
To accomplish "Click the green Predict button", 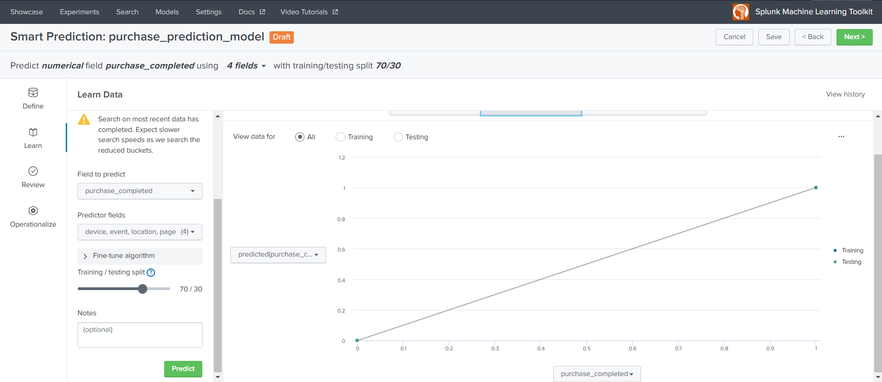I will click(183, 369).
